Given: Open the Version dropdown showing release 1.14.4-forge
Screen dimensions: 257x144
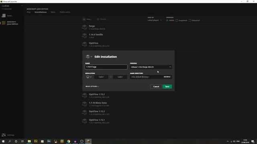Looking at the screenshot, I should click(151, 67).
